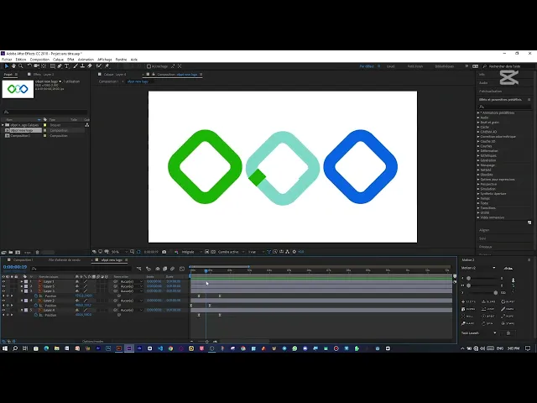Select Bibliothèques workspace
This screenshot has width=537, height=403.
tap(444, 66)
